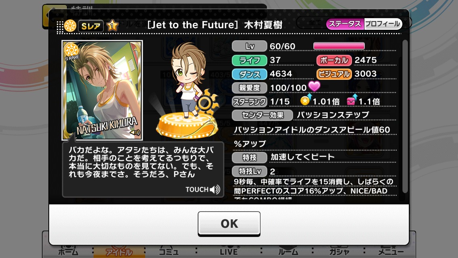Click the pink affection heart icon
Viewport: 458px width, 258px height.
(314, 86)
